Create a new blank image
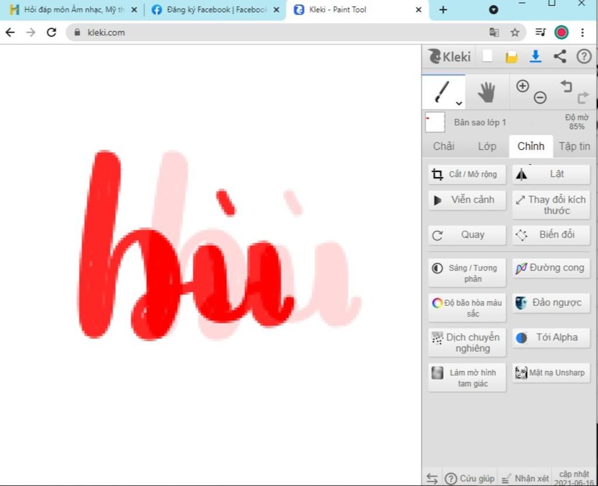The image size is (598, 486). (487, 57)
